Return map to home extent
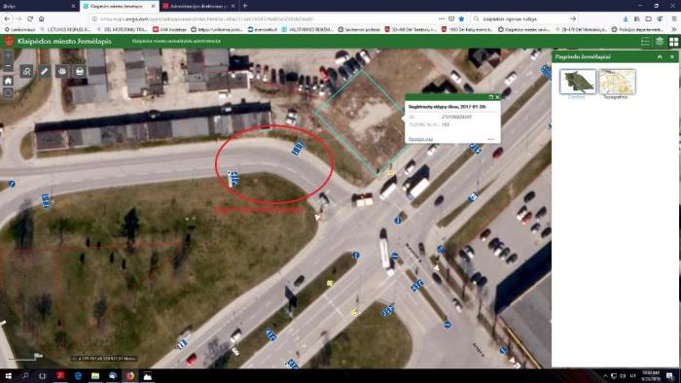This screenshot has height=383, width=681. coord(8,81)
